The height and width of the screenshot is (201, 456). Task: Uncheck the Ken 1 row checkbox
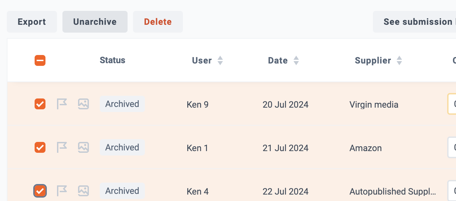[40, 147]
